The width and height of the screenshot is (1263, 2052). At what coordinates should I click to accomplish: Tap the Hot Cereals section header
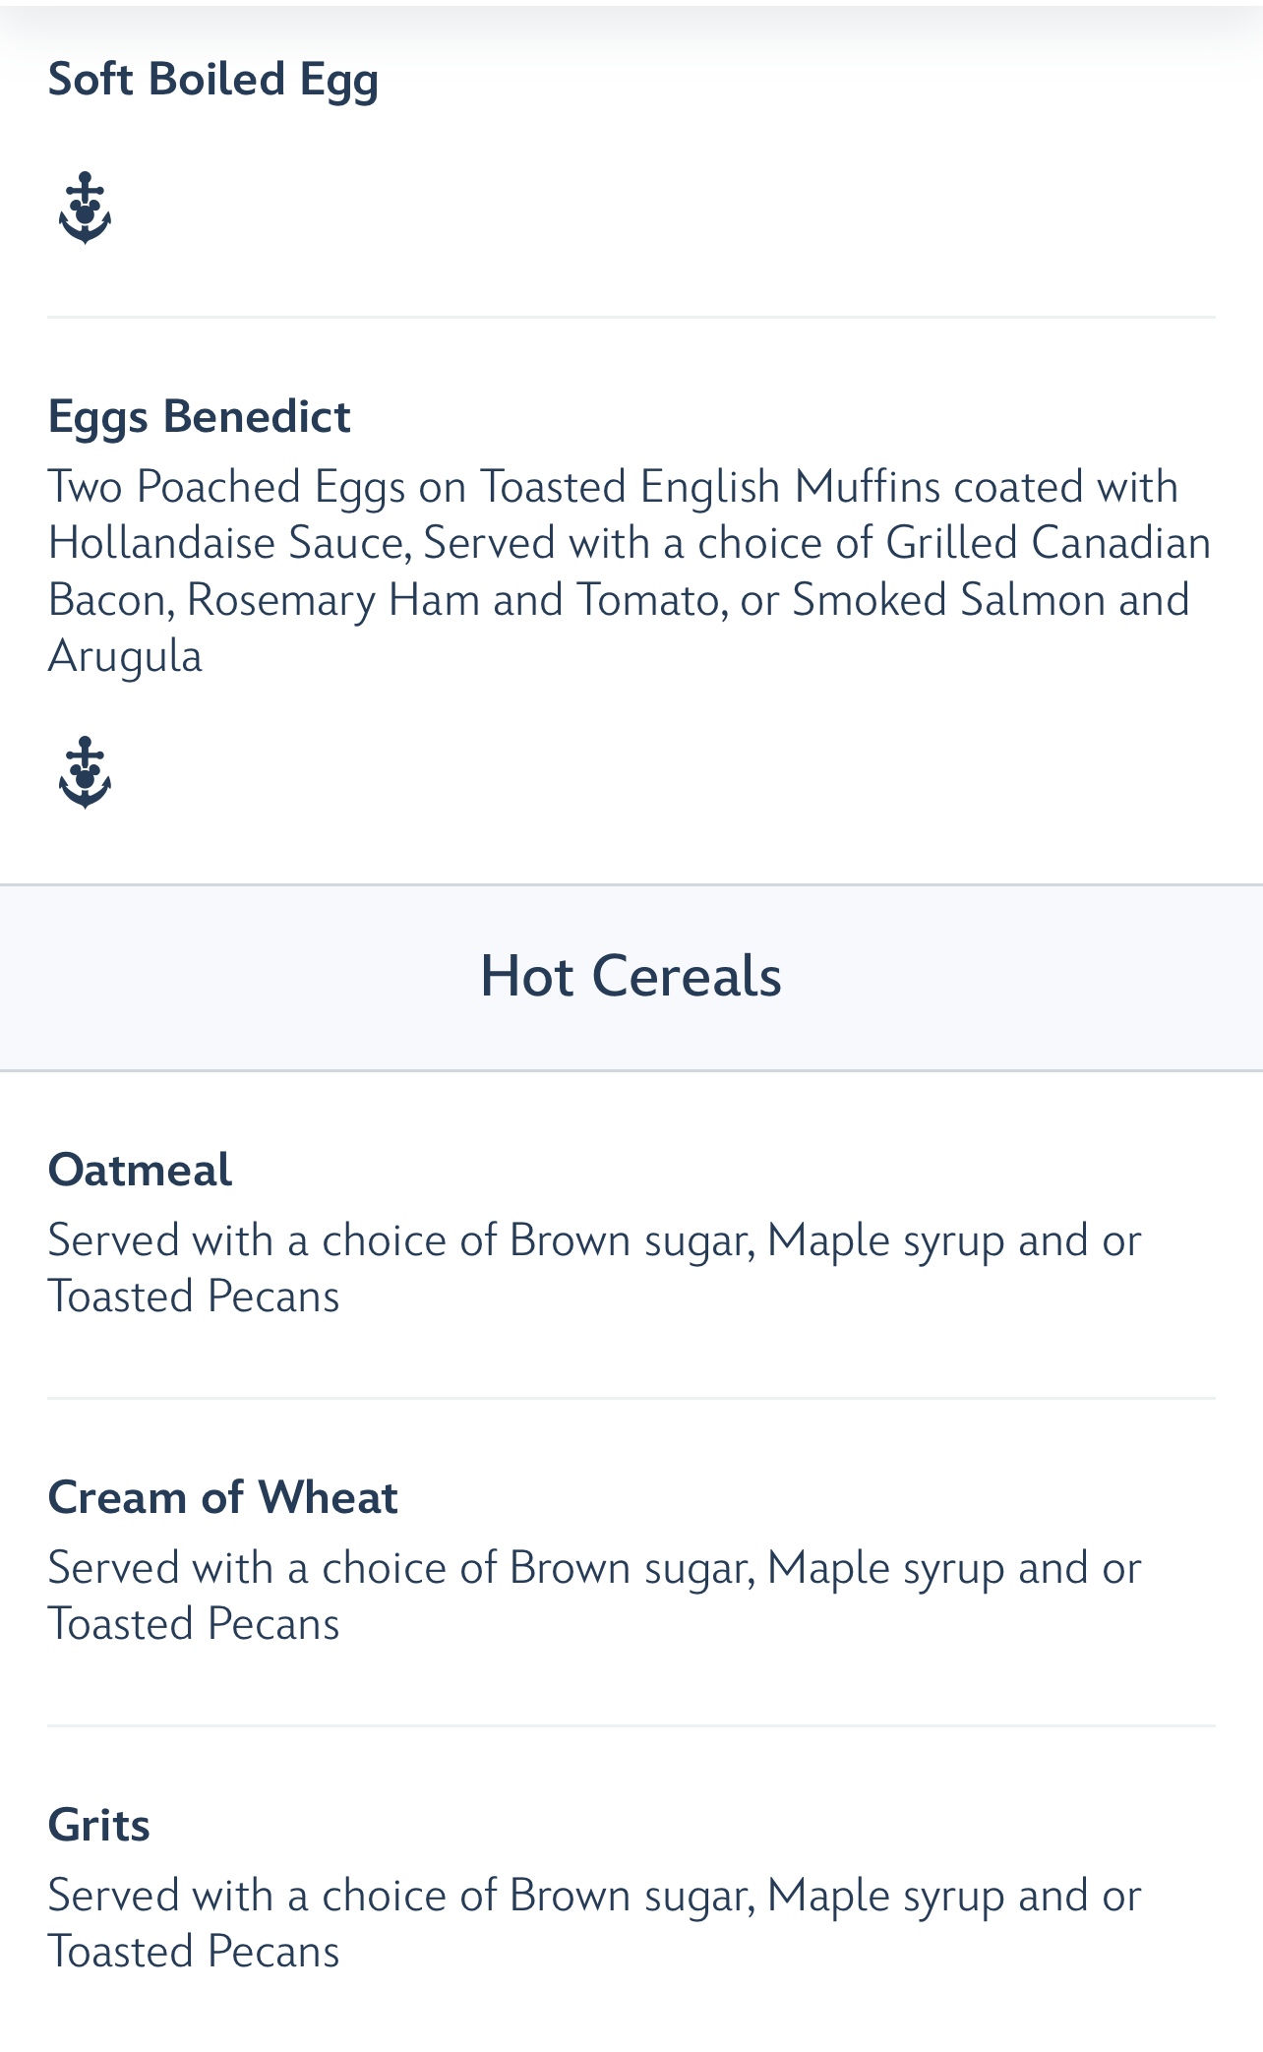click(x=631, y=977)
